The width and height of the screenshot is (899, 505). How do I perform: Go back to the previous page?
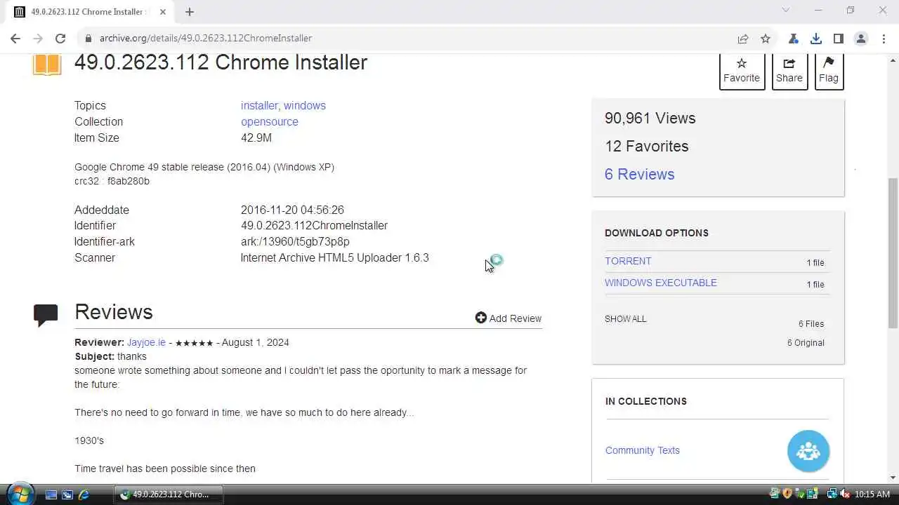tap(15, 39)
